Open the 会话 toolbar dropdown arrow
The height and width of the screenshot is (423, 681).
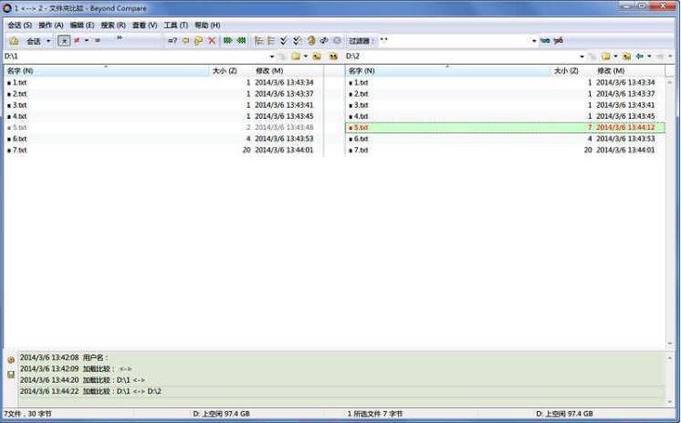coord(48,41)
